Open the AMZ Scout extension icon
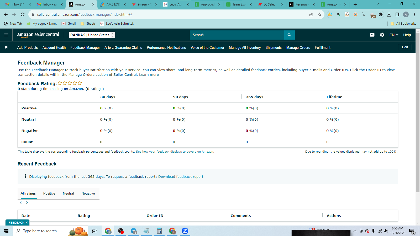420x236 pixels. click(330, 14)
